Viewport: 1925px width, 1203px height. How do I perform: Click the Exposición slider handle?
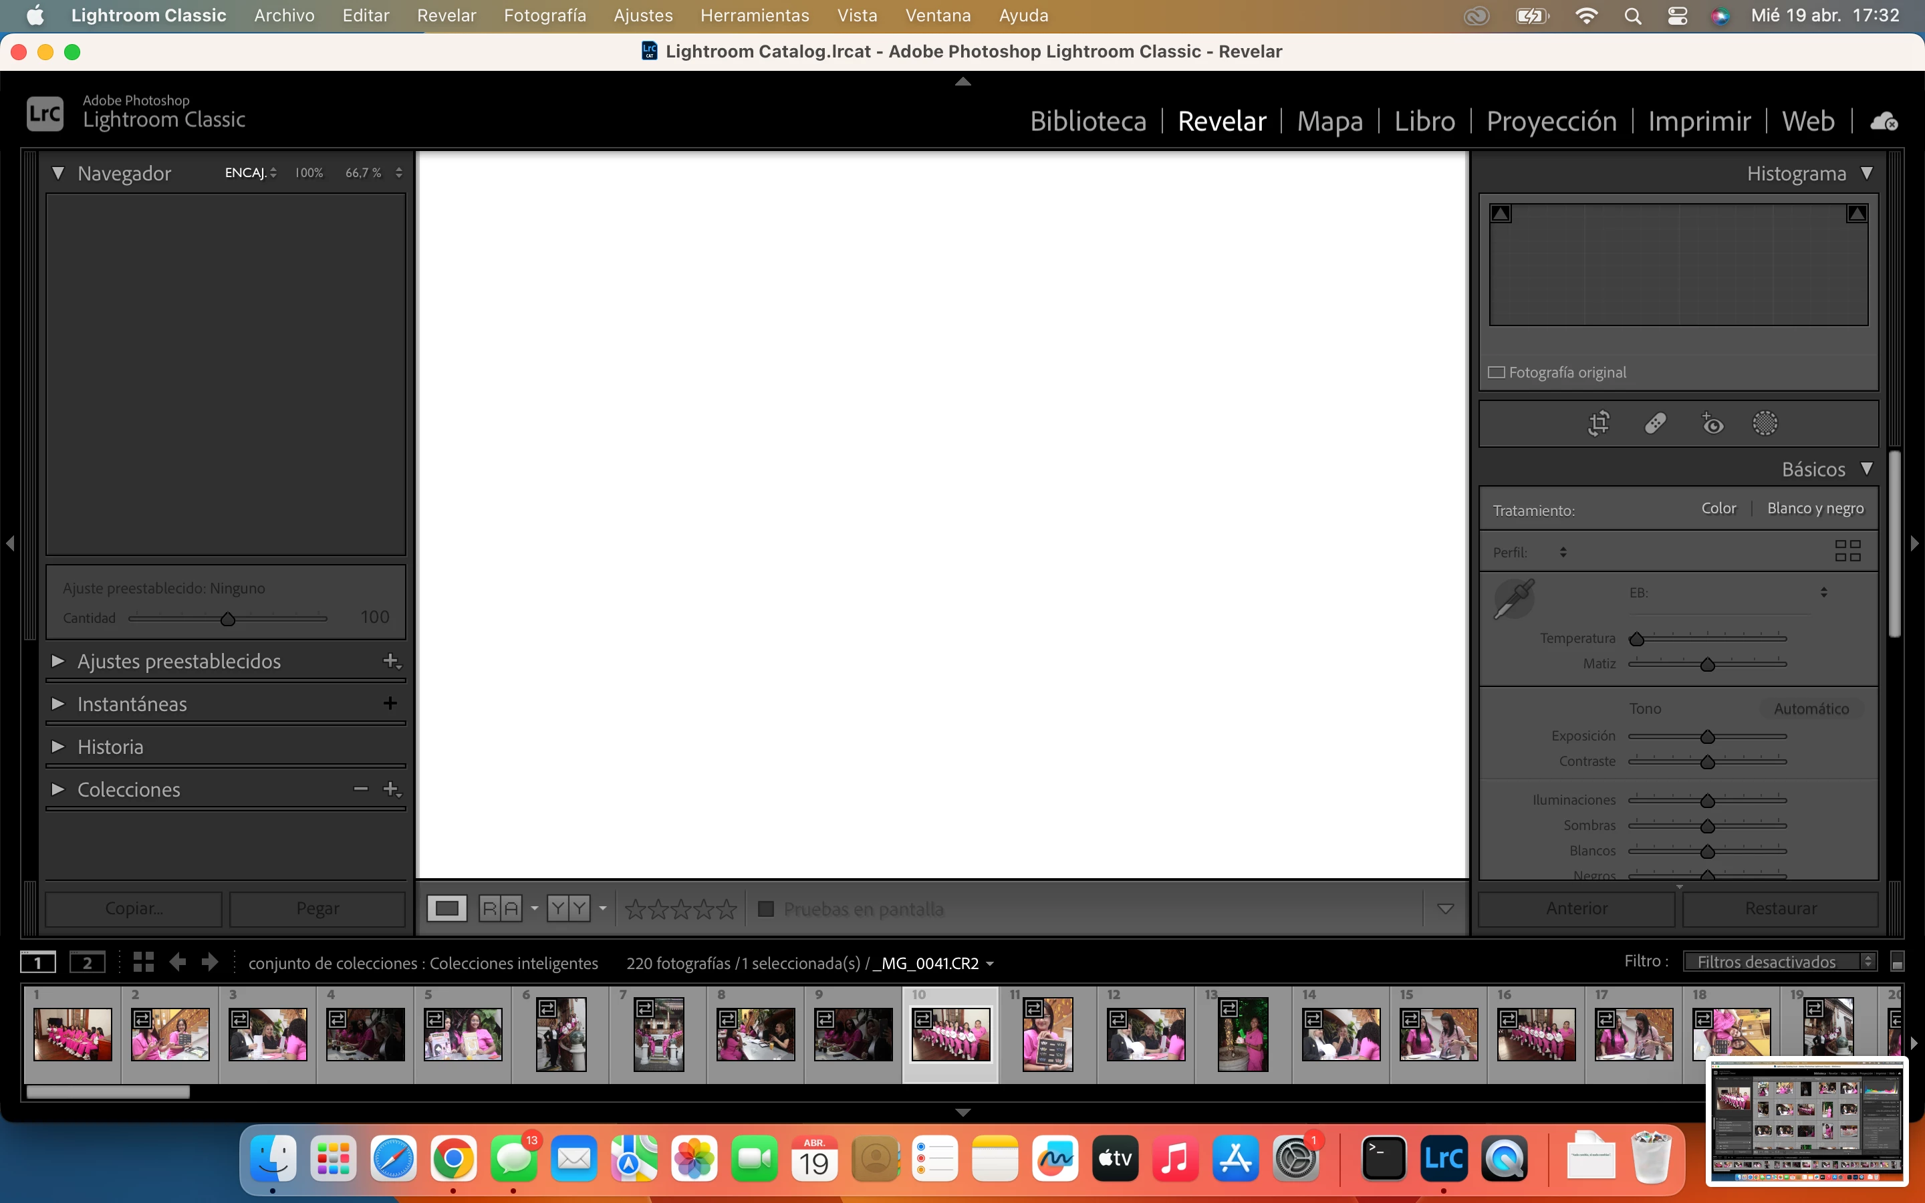point(1707,737)
